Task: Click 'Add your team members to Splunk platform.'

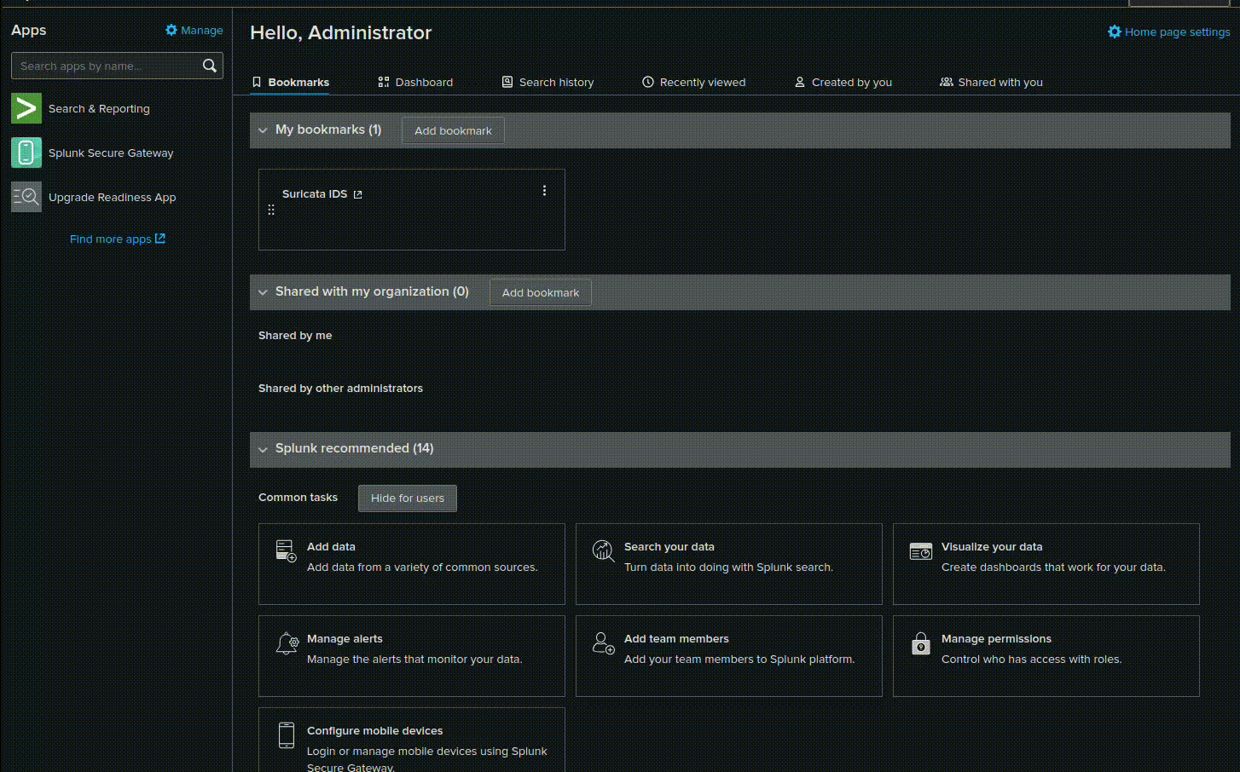Action: (x=739, y=659)
